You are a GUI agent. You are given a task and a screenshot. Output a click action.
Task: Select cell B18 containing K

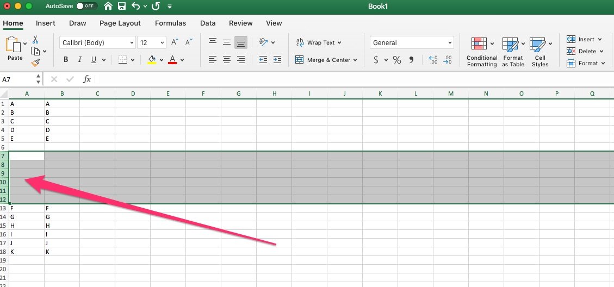point(62,251)
